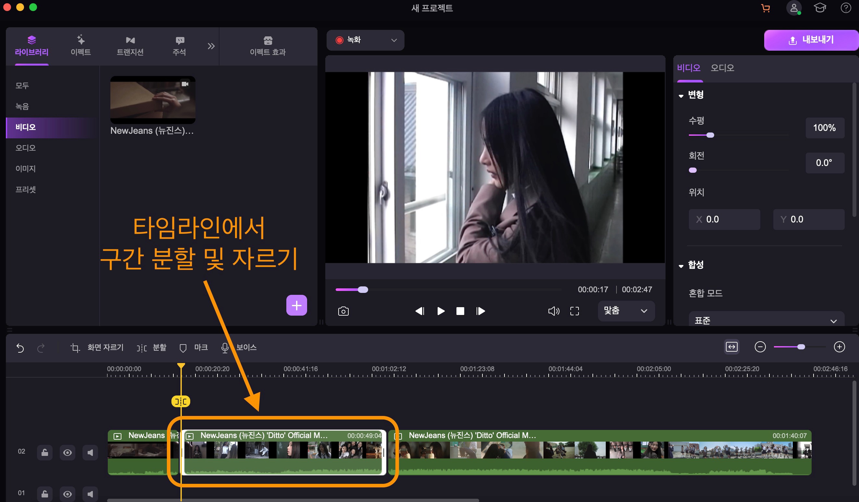Add media with the purple plus button
Image resolution: width=859 pixels, height=502 pixels.
tap(297, 305)
